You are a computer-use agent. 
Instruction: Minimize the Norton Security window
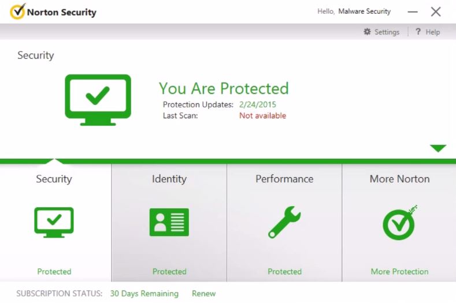(x=413, y=12)
